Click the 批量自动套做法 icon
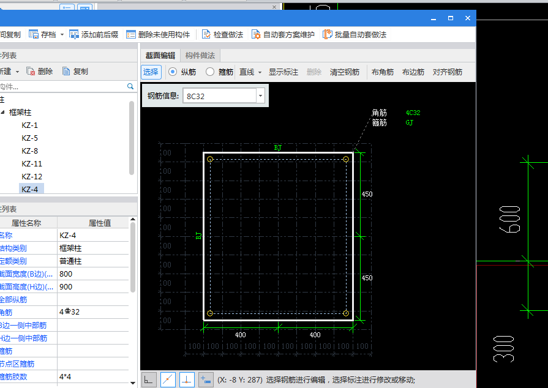 click(328, 34)
